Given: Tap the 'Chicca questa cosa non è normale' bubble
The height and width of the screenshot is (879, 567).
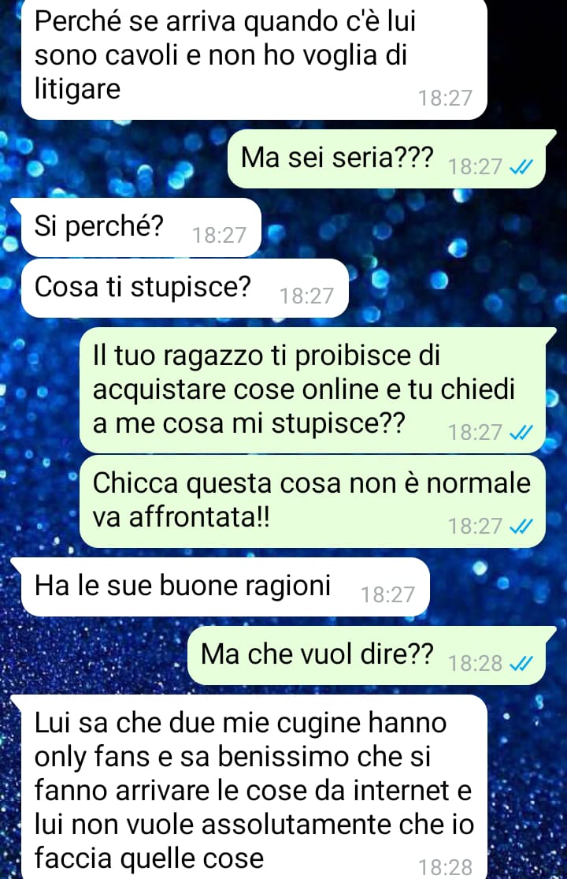Looking at the screenshot, I should 313,501.
